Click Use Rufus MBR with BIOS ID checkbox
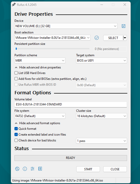Screen dimensions: 140x184 coord(16,84)
